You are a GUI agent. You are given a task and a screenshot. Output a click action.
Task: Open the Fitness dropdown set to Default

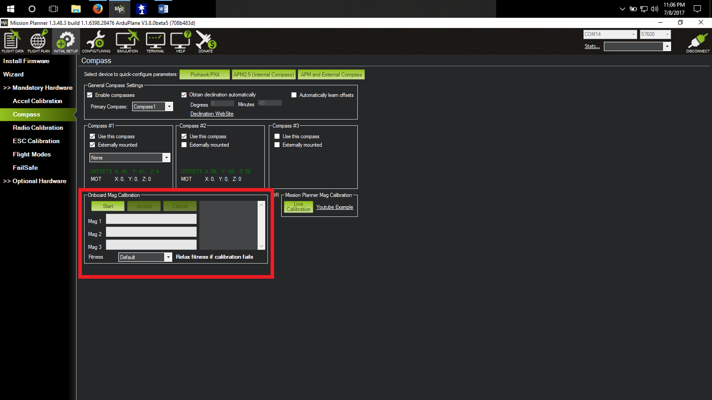pos(145,257)
